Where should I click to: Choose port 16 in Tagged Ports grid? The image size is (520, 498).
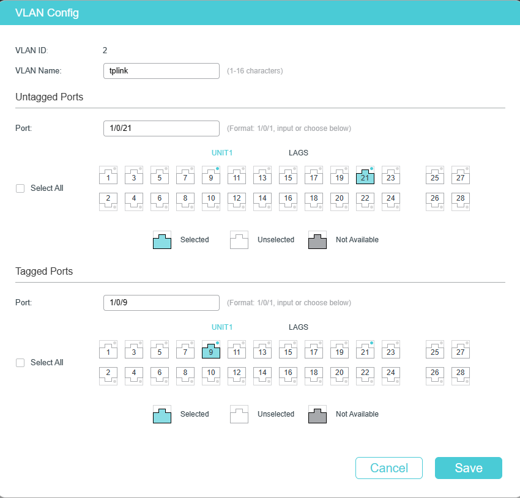[288, 376]
